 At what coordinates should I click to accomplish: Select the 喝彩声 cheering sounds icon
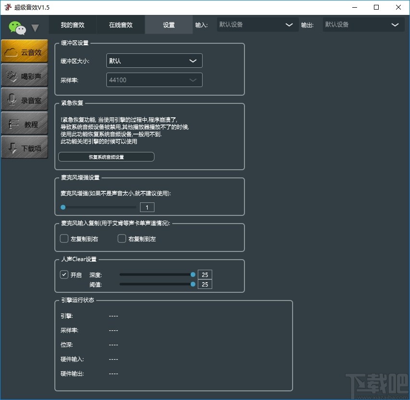pyautogui.click(x=25, y=75)
